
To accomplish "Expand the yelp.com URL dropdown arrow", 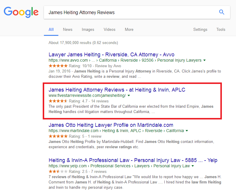I will pyautogui.click(x=193, y=166).
